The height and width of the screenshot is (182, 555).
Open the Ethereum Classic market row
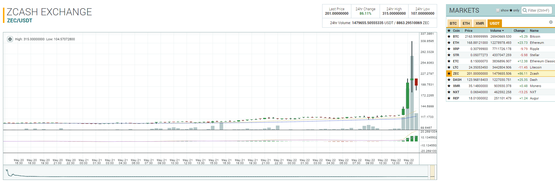click(500, 61)
